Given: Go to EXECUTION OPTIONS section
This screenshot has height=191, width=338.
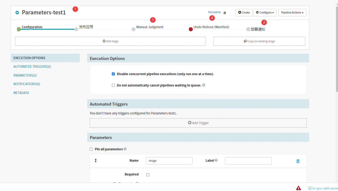Looking at the screenshot, I should pos(45,58).
